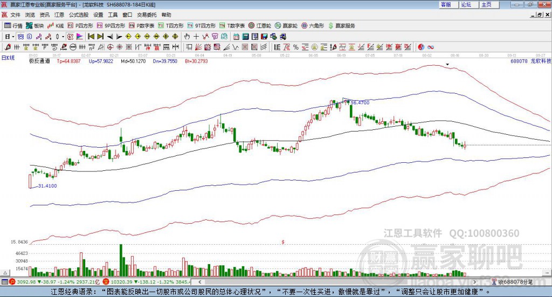
Task: Click the 极反通道 indicator name
Action: 39,61
